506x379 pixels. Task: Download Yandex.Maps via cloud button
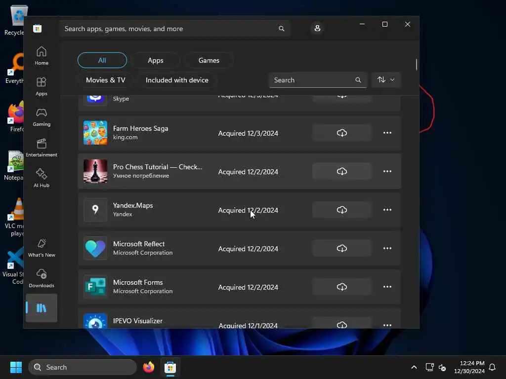[342, 210]
